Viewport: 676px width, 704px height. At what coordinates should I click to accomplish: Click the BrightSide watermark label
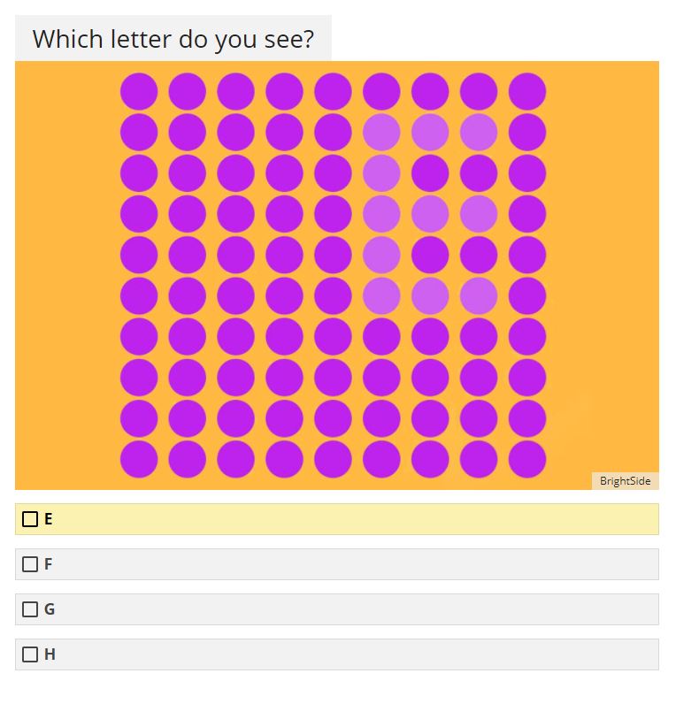[626, 481]
